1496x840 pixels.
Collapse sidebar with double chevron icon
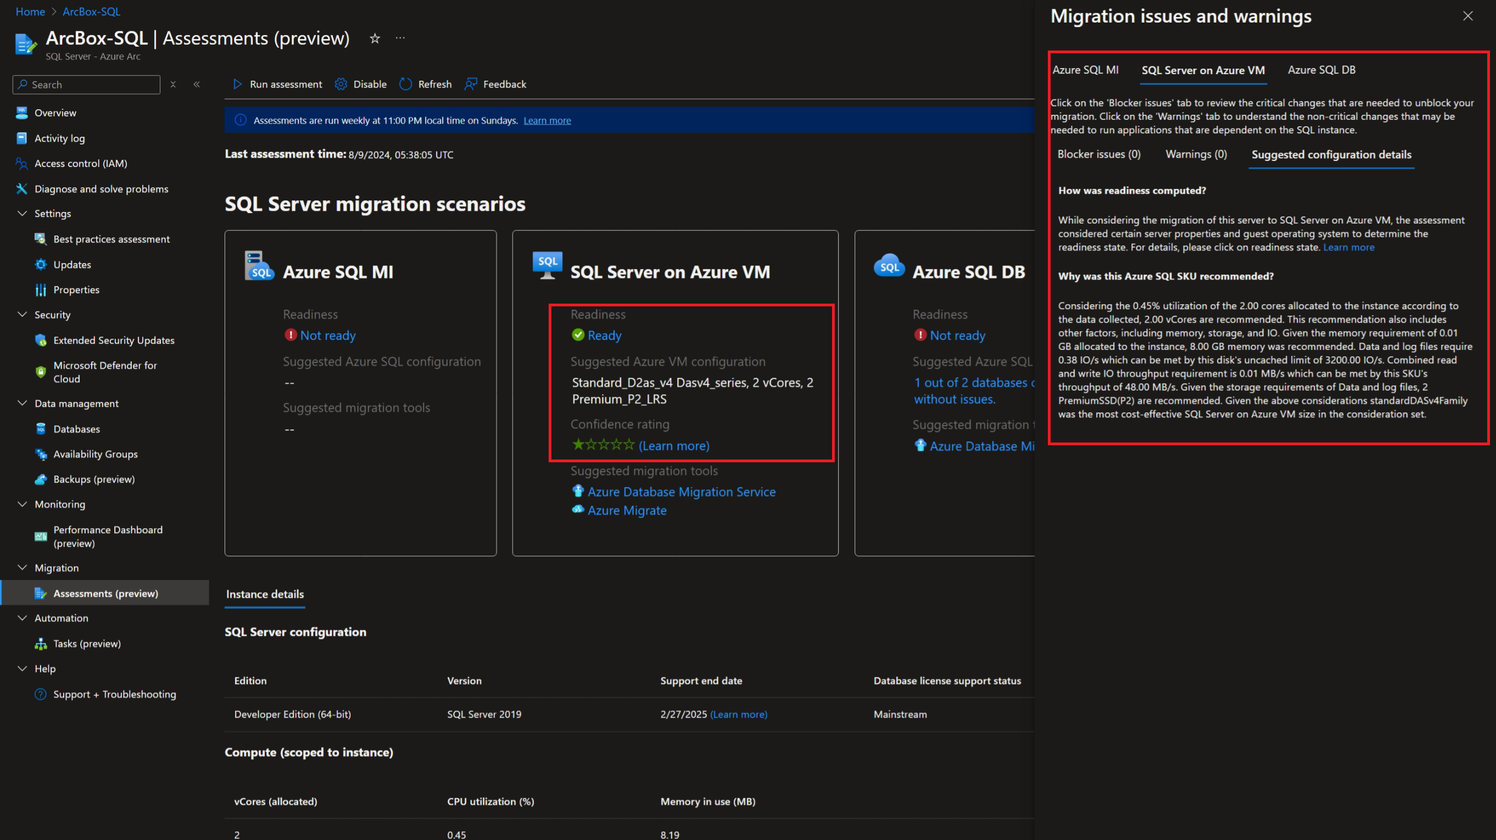(197, 84)
